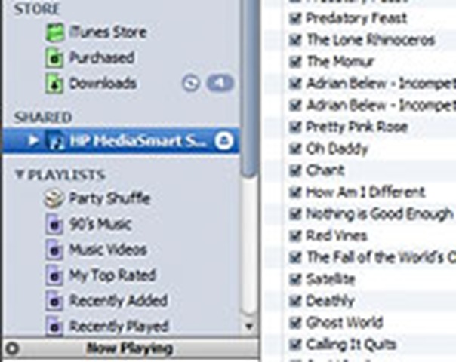Select the song Calling It Quits
Image resolution: width=456 pixels, height=362 pixels.
tap(351, 345)
